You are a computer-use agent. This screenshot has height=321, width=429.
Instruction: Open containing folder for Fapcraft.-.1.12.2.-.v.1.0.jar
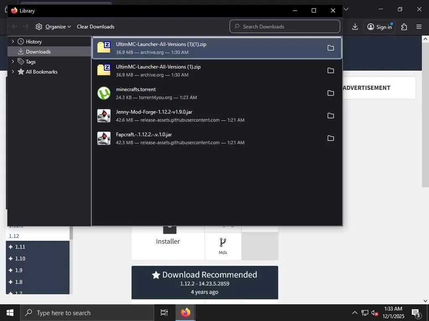(x=331, y=138)
